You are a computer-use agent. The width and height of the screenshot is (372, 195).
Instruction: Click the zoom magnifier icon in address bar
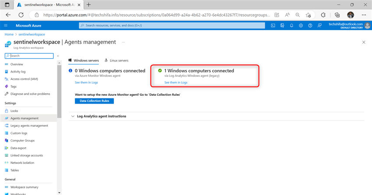(x=298, y=15)
